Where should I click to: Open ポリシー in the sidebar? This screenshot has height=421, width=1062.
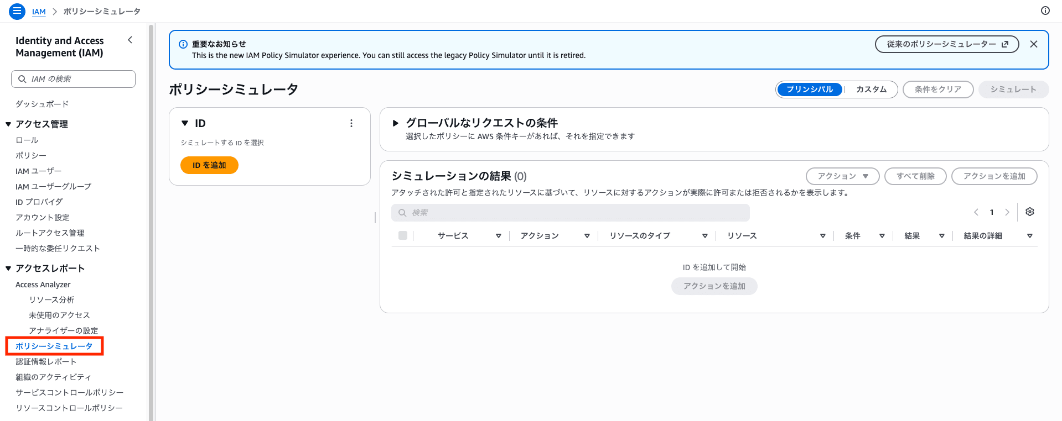pyautogui.click(x=31, y=156)
